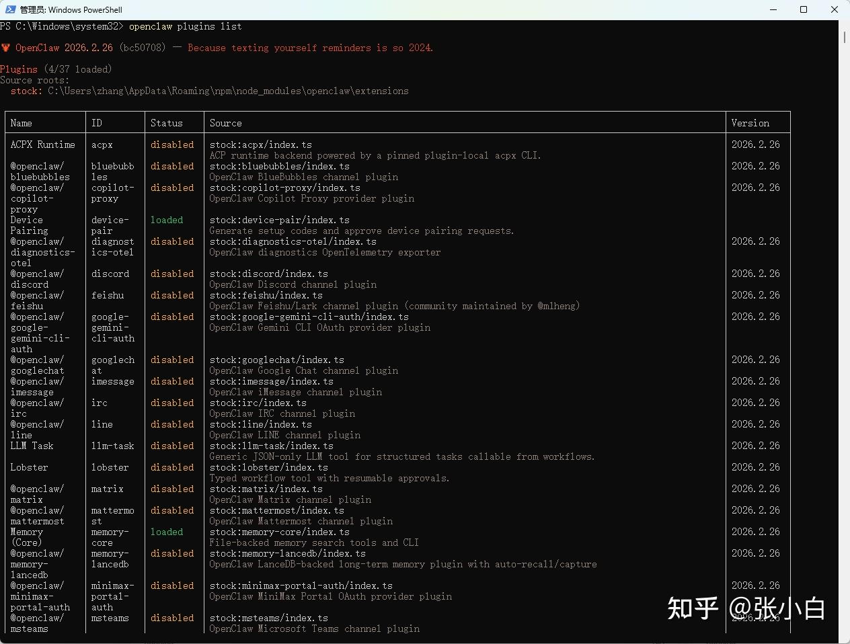Click the 'discord' ID cell

point(110,274)
